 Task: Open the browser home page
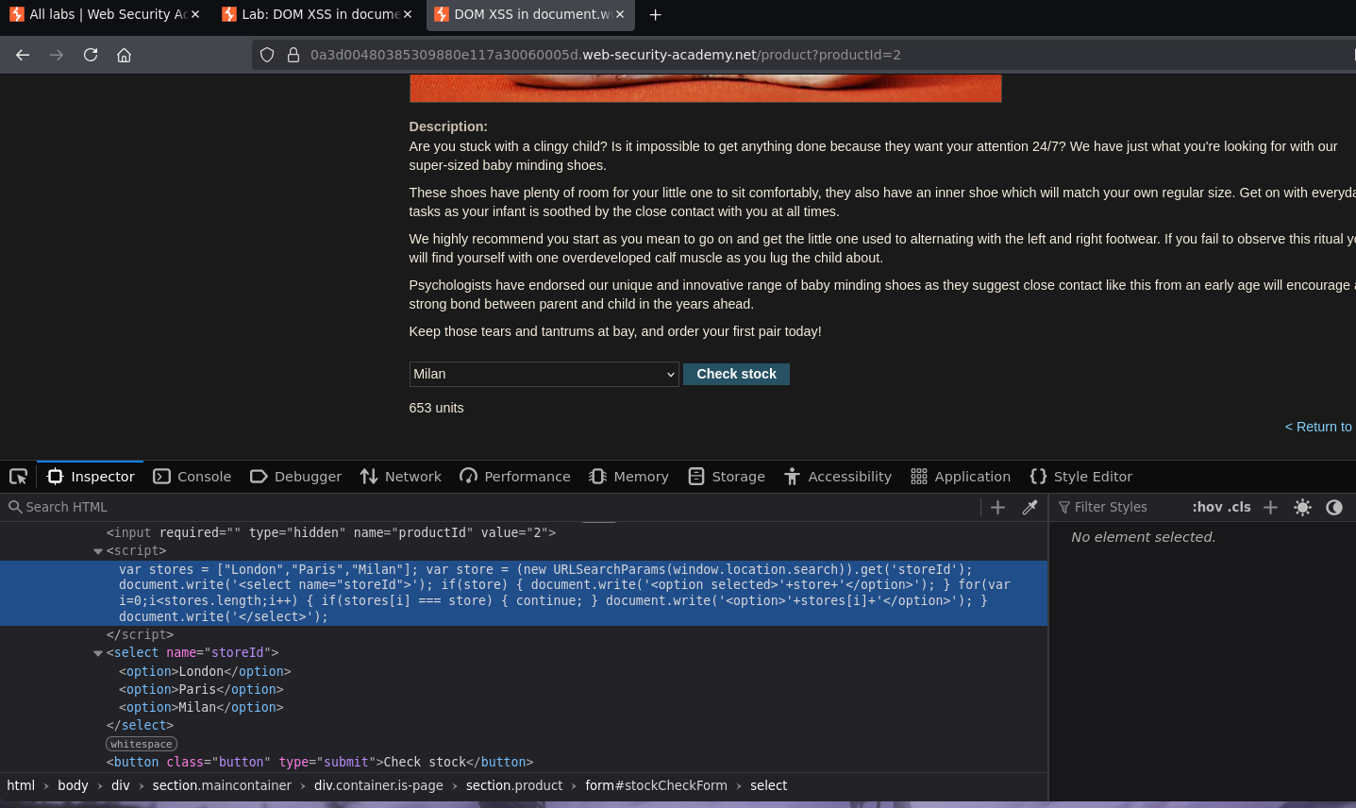pyautogui.click(x=124, y=55)
